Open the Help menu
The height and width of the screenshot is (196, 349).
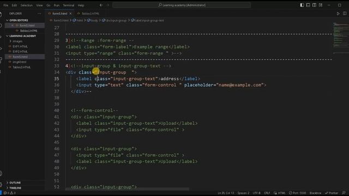tap(81, 5)
